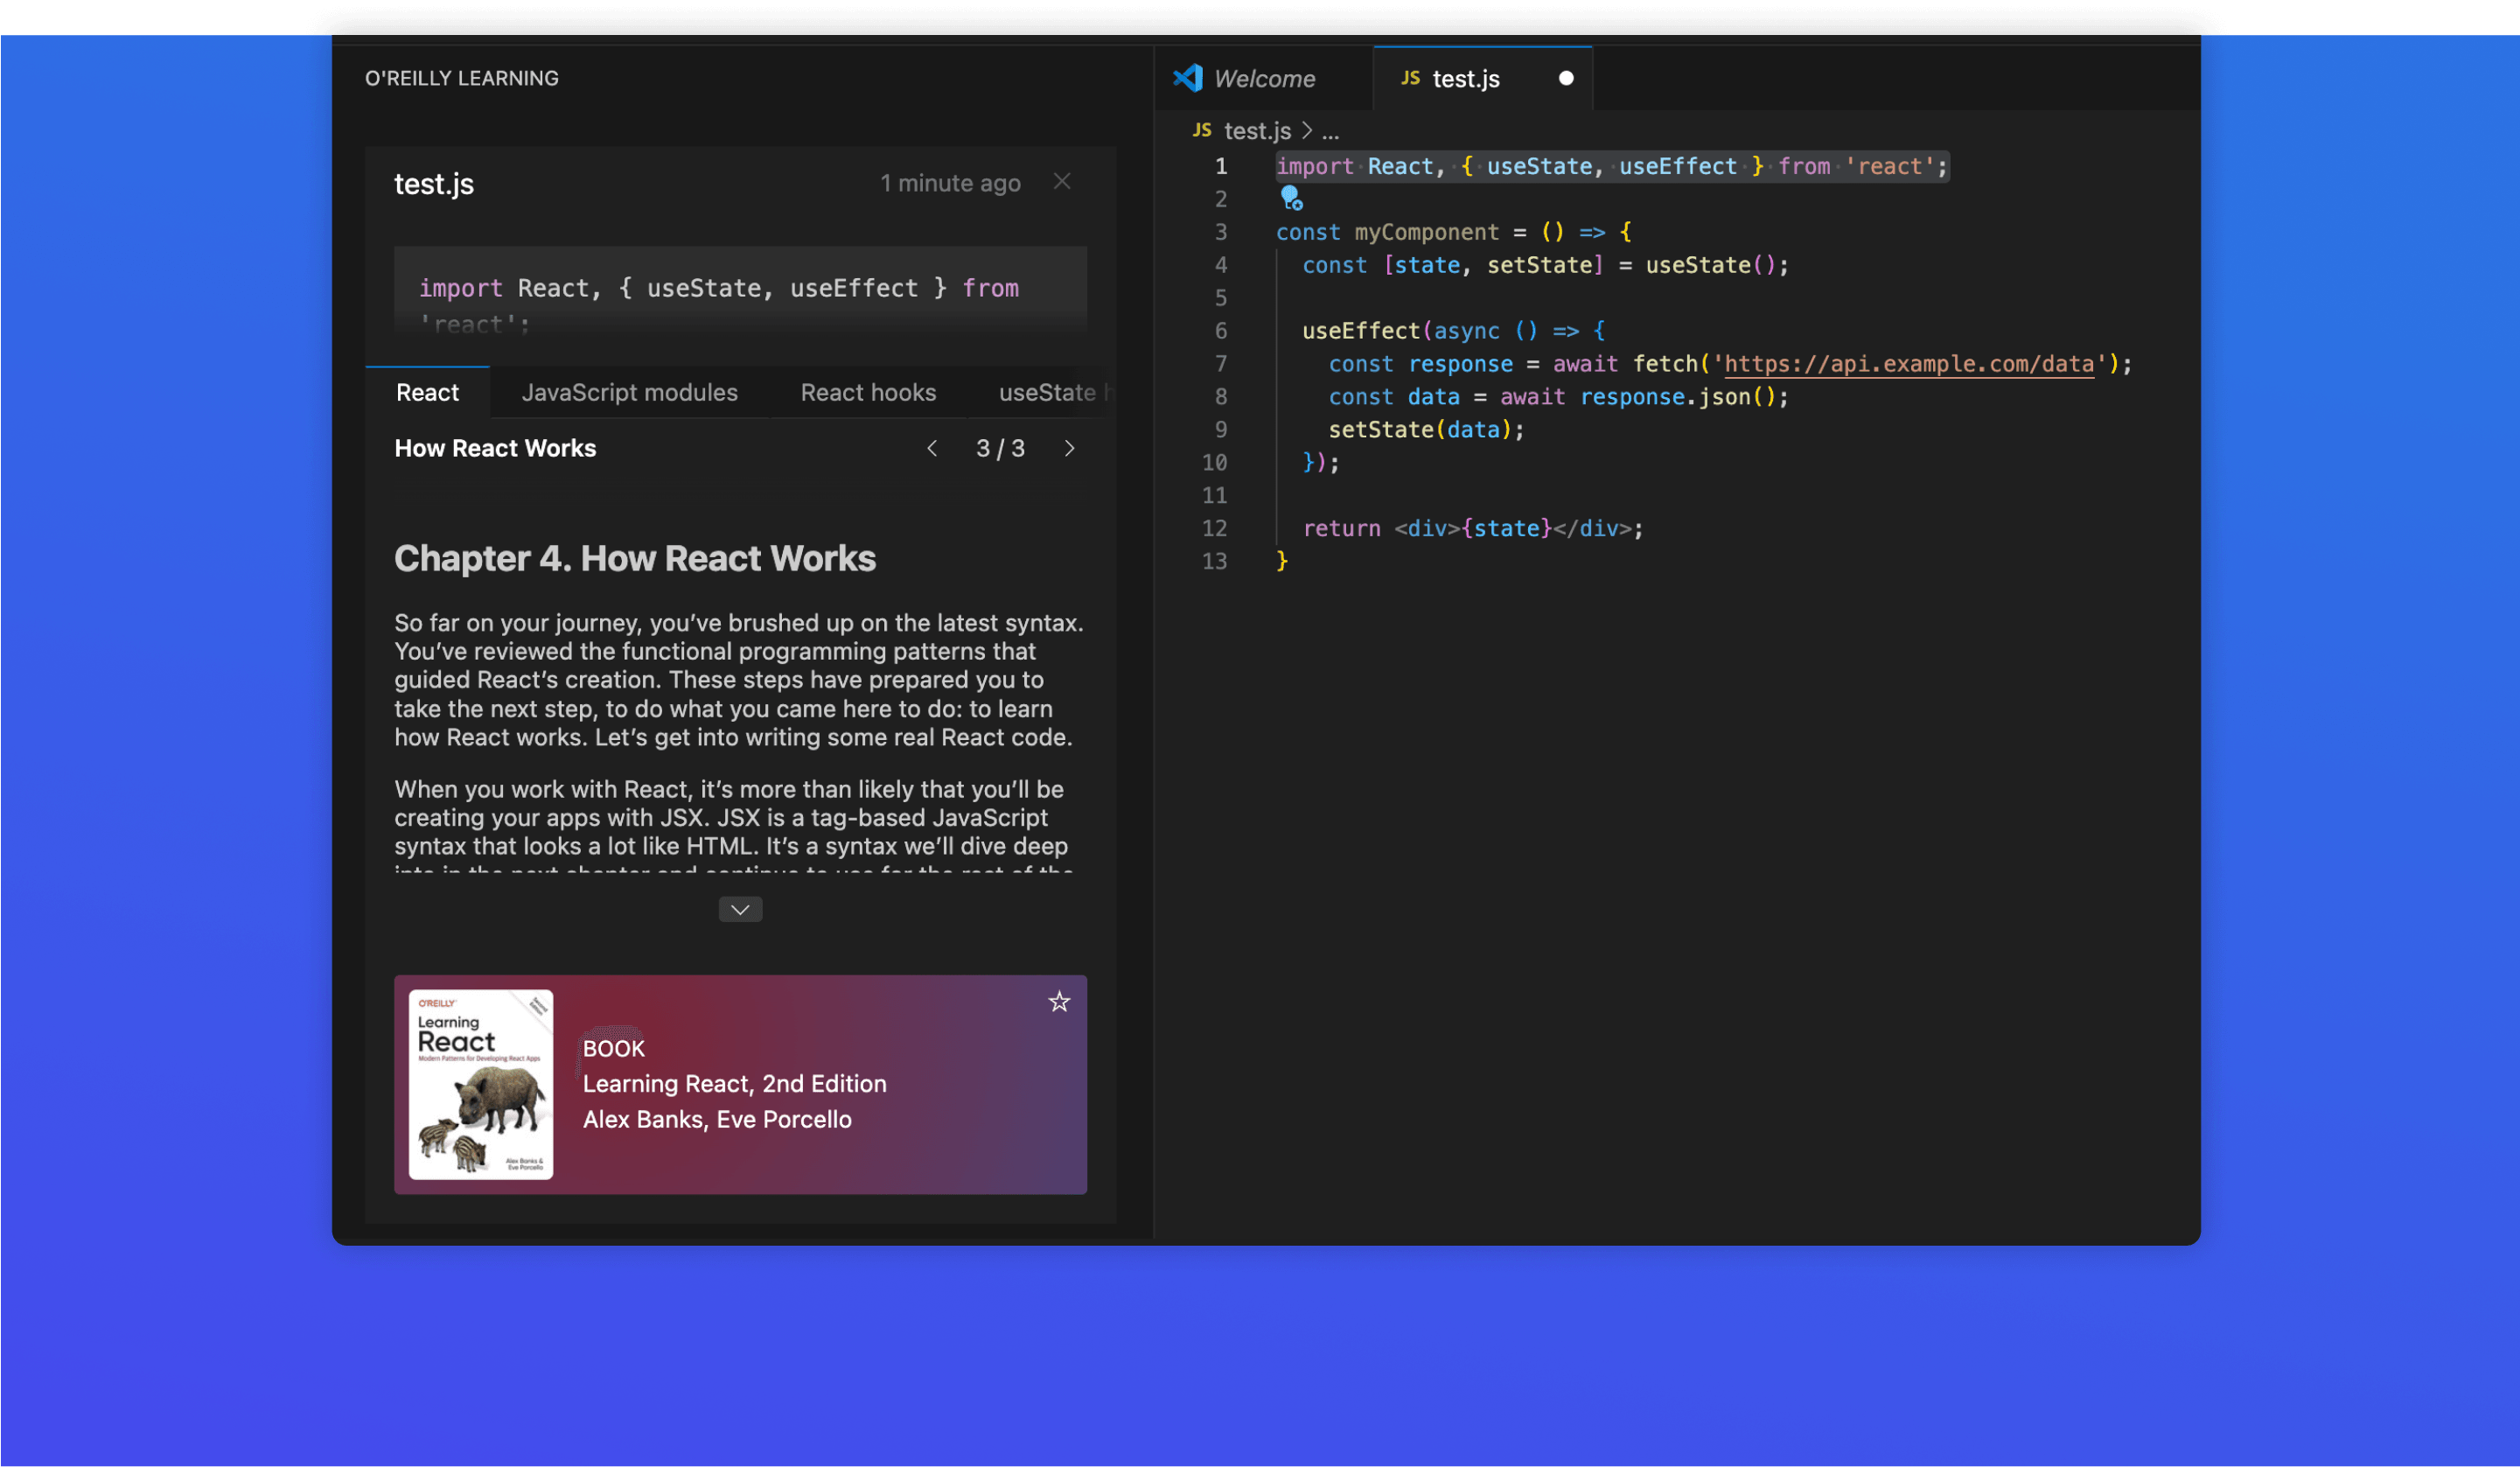
Task: Click the 'How React Works' section title
Action: pyautogui.click(x=495, y=449)
